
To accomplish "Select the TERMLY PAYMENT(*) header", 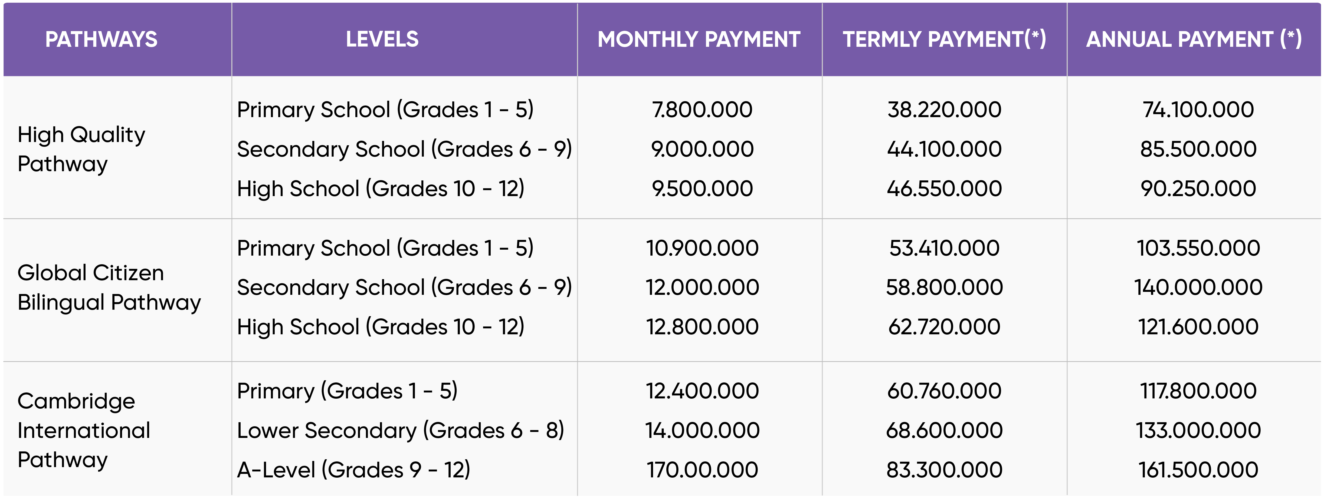I will [944, 39].
